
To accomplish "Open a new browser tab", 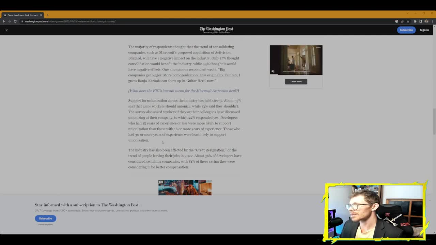I will tap(48, 15).
